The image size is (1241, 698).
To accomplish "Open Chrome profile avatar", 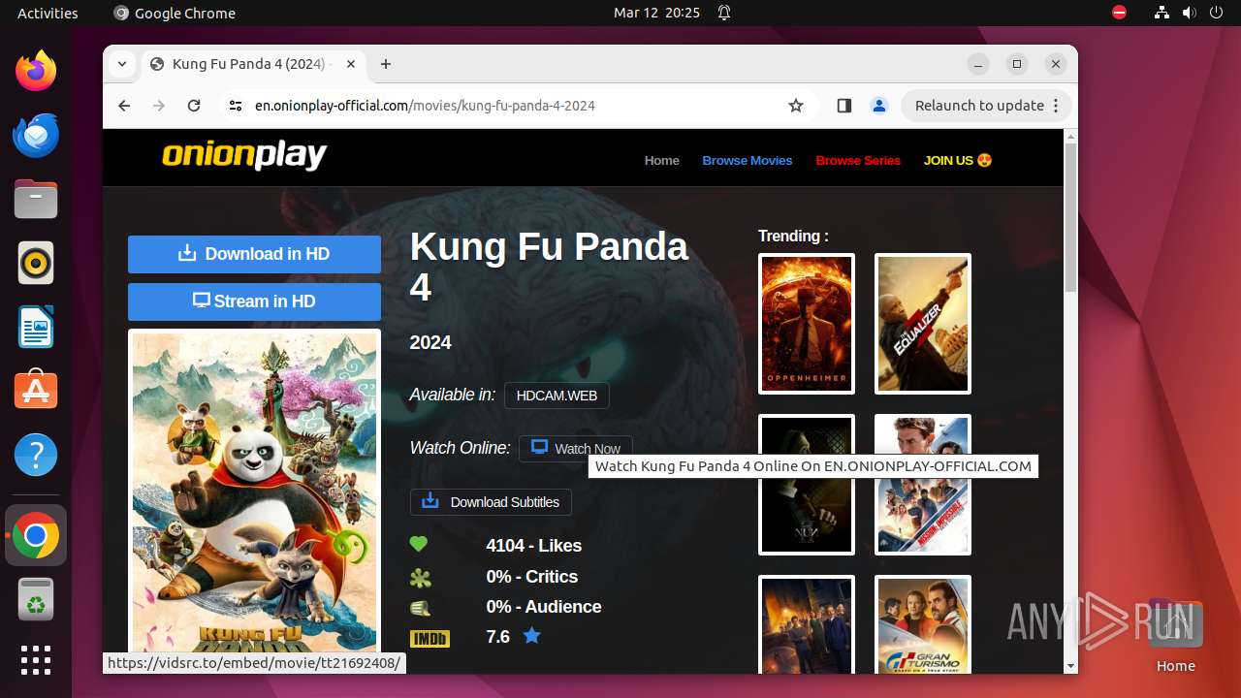I will tap(879, 106).
